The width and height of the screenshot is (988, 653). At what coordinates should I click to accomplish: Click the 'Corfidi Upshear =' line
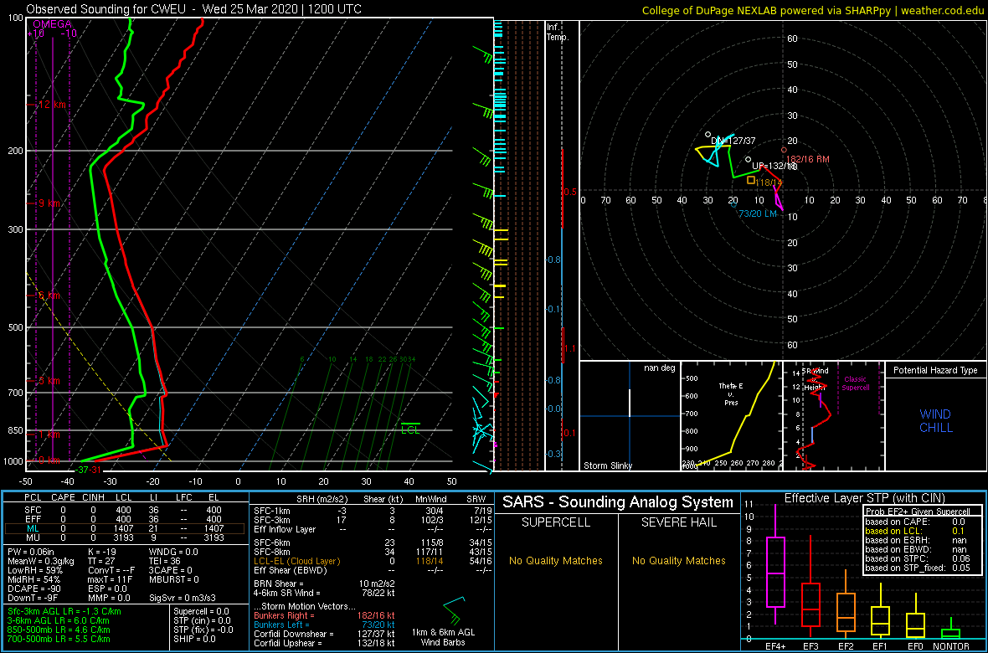[x=325, y=643]
